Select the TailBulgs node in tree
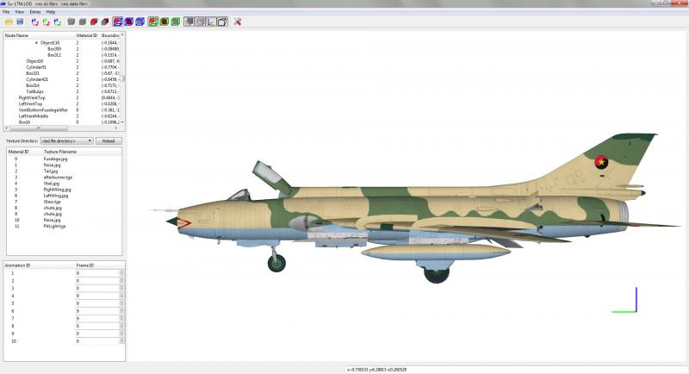This screenshot has width=689, height=374. pos(34,92)
